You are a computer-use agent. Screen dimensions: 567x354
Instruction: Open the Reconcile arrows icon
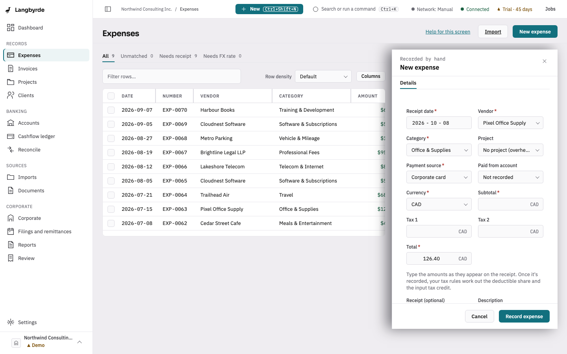coord(11,149)
